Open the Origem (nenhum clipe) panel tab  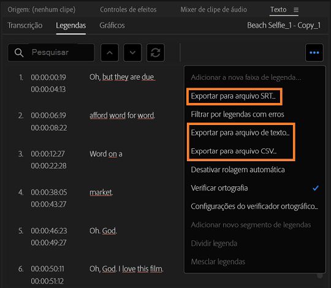pos(42,9)
